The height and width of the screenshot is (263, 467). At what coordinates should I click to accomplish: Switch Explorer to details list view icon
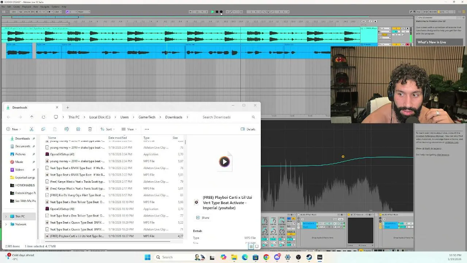tap(251, 247)
